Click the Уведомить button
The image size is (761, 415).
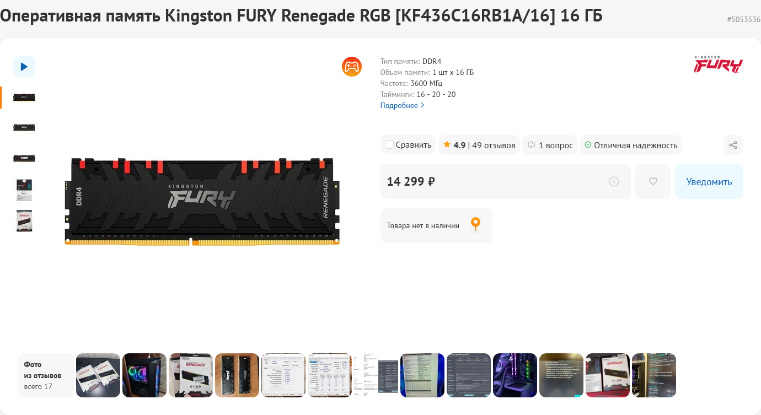[709, 181]
